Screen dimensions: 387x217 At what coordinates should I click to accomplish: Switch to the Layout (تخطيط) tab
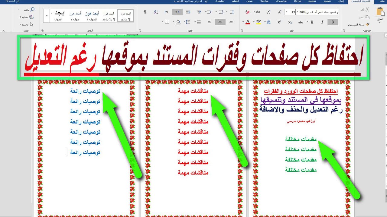pyautogui.click(x=312, y=2)
